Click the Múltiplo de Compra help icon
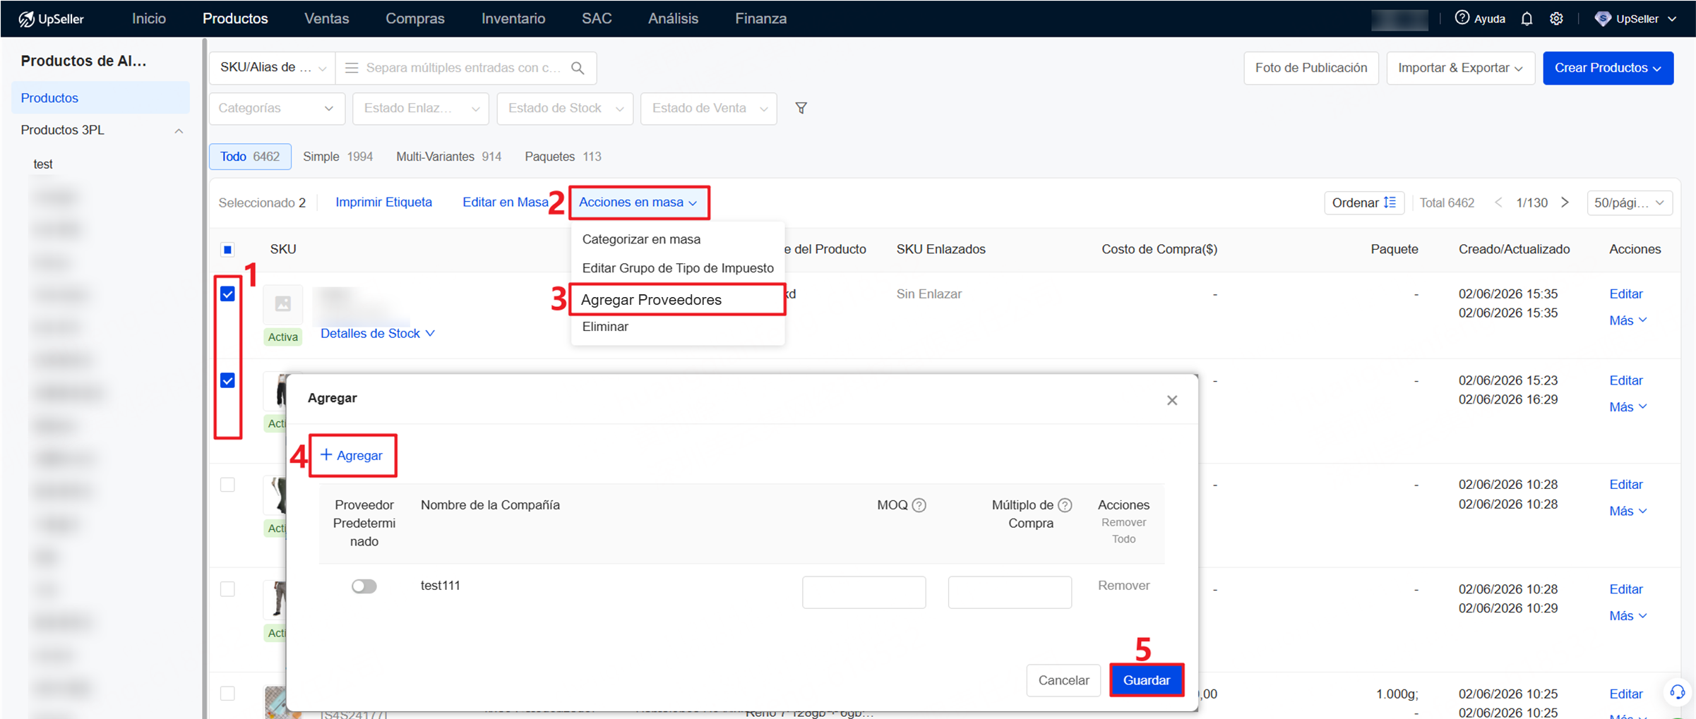Viewport: 1696px width, 719px height. pos(1065,505)
